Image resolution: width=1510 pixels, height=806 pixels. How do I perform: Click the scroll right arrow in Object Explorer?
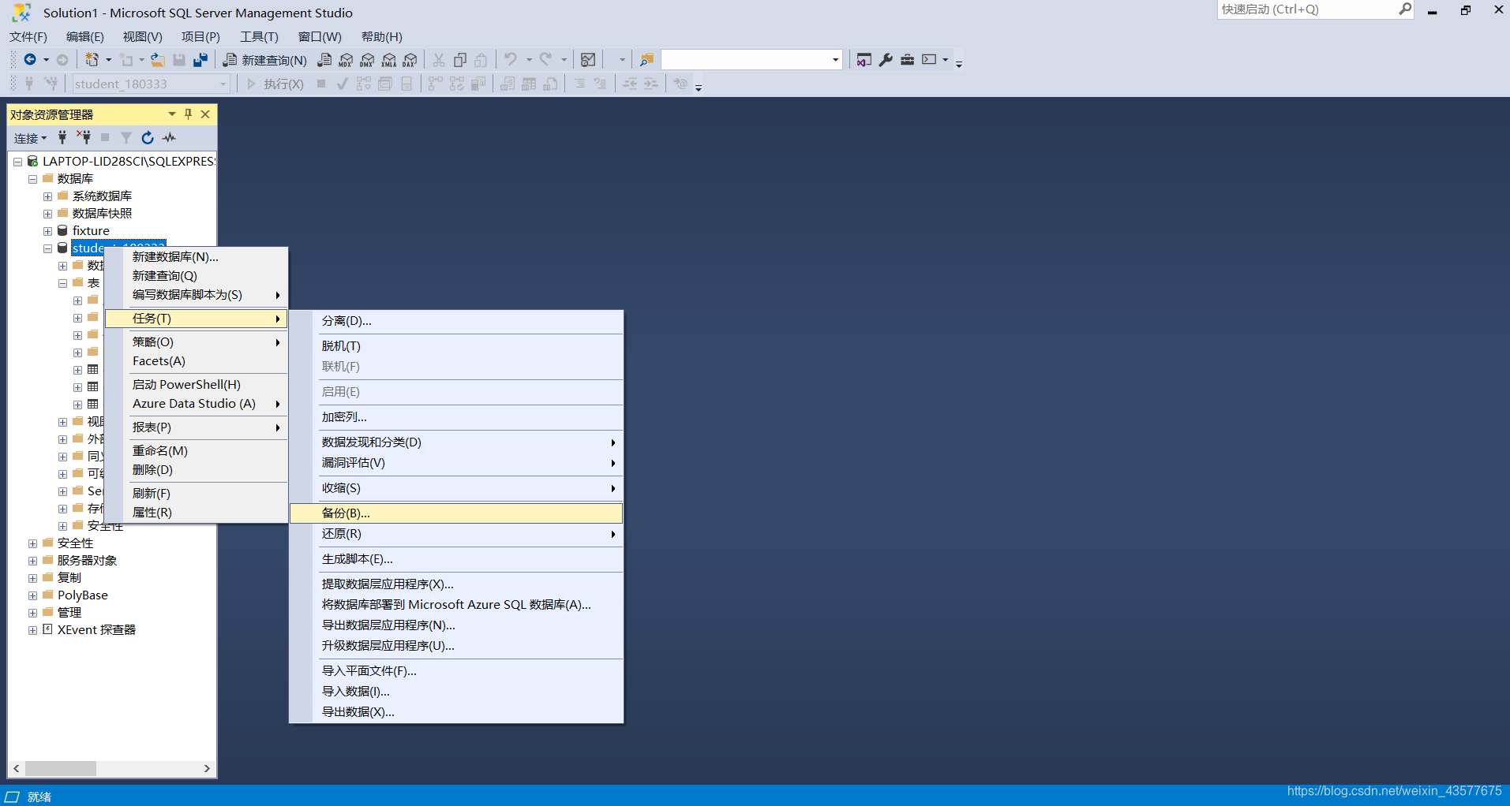[207, 768]
